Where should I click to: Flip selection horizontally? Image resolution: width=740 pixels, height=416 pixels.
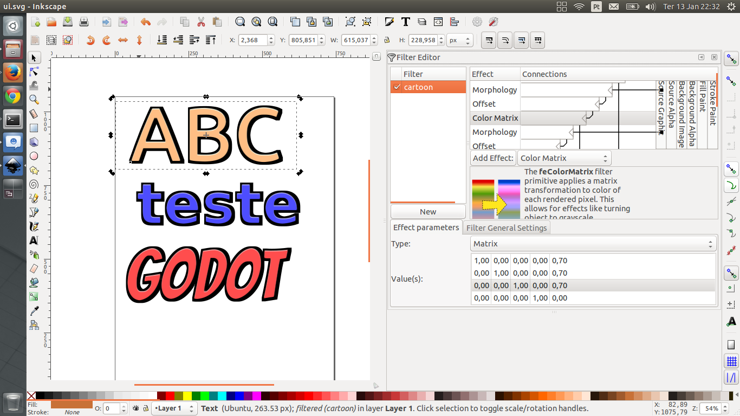tap(123, 40)
